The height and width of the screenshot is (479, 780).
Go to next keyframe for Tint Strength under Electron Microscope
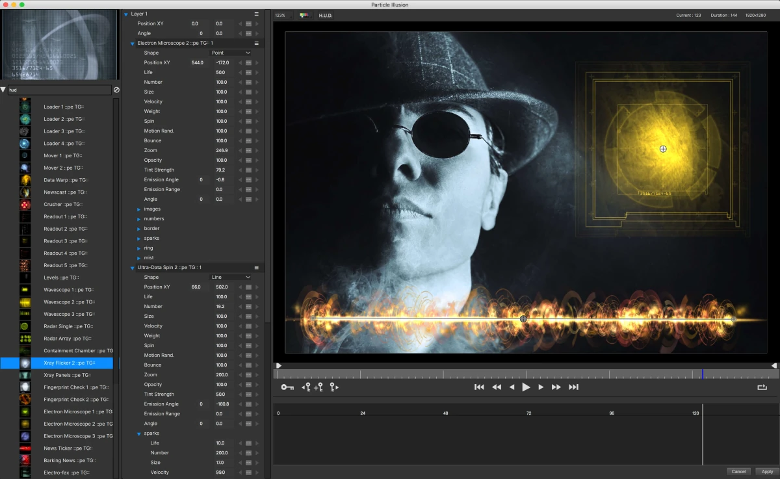pyautogui.click(x=257, y=170)
